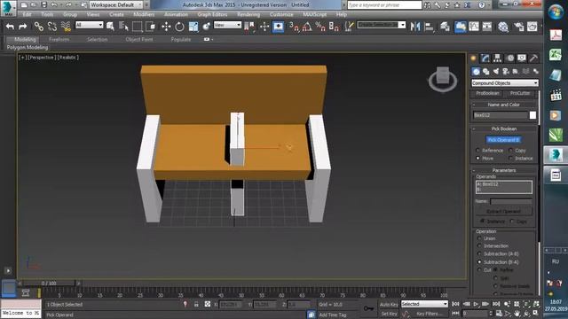This screenshot has width=568, height=319.
Task: Select the Copy radio under Pick Boolean
Action: 511,150
